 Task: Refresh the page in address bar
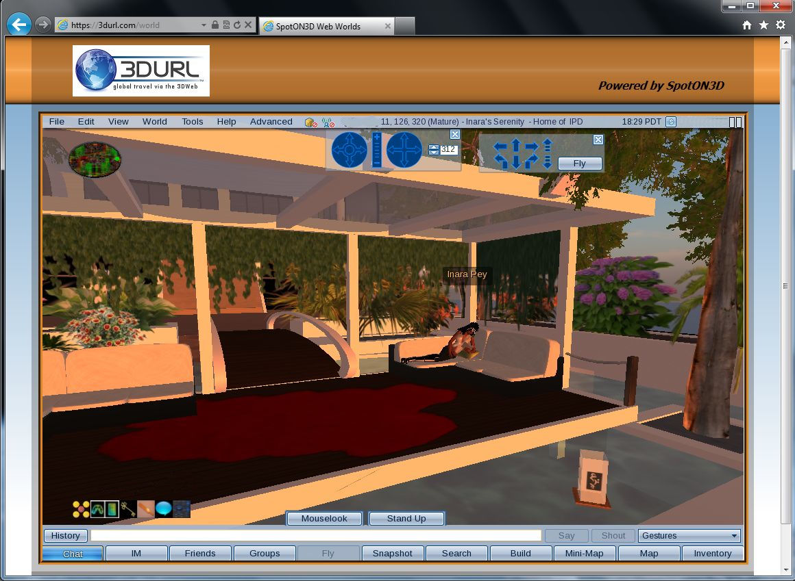pyautogui.click(x=237, y=25)
